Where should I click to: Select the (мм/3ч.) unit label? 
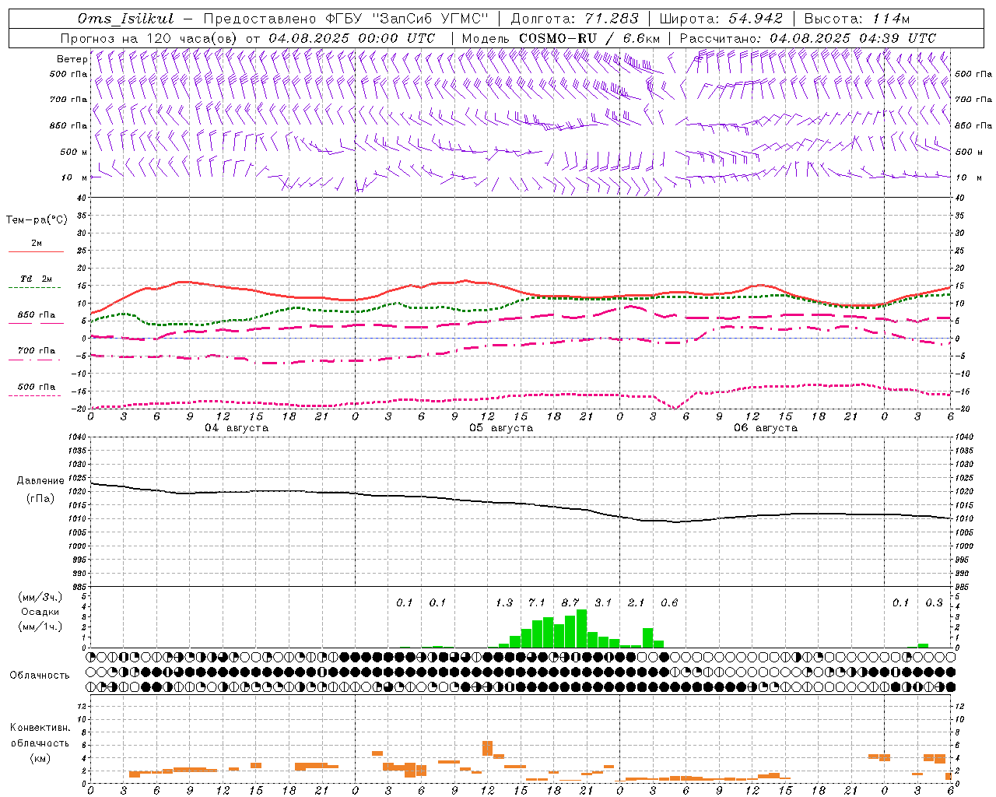(x=40, y=597)
